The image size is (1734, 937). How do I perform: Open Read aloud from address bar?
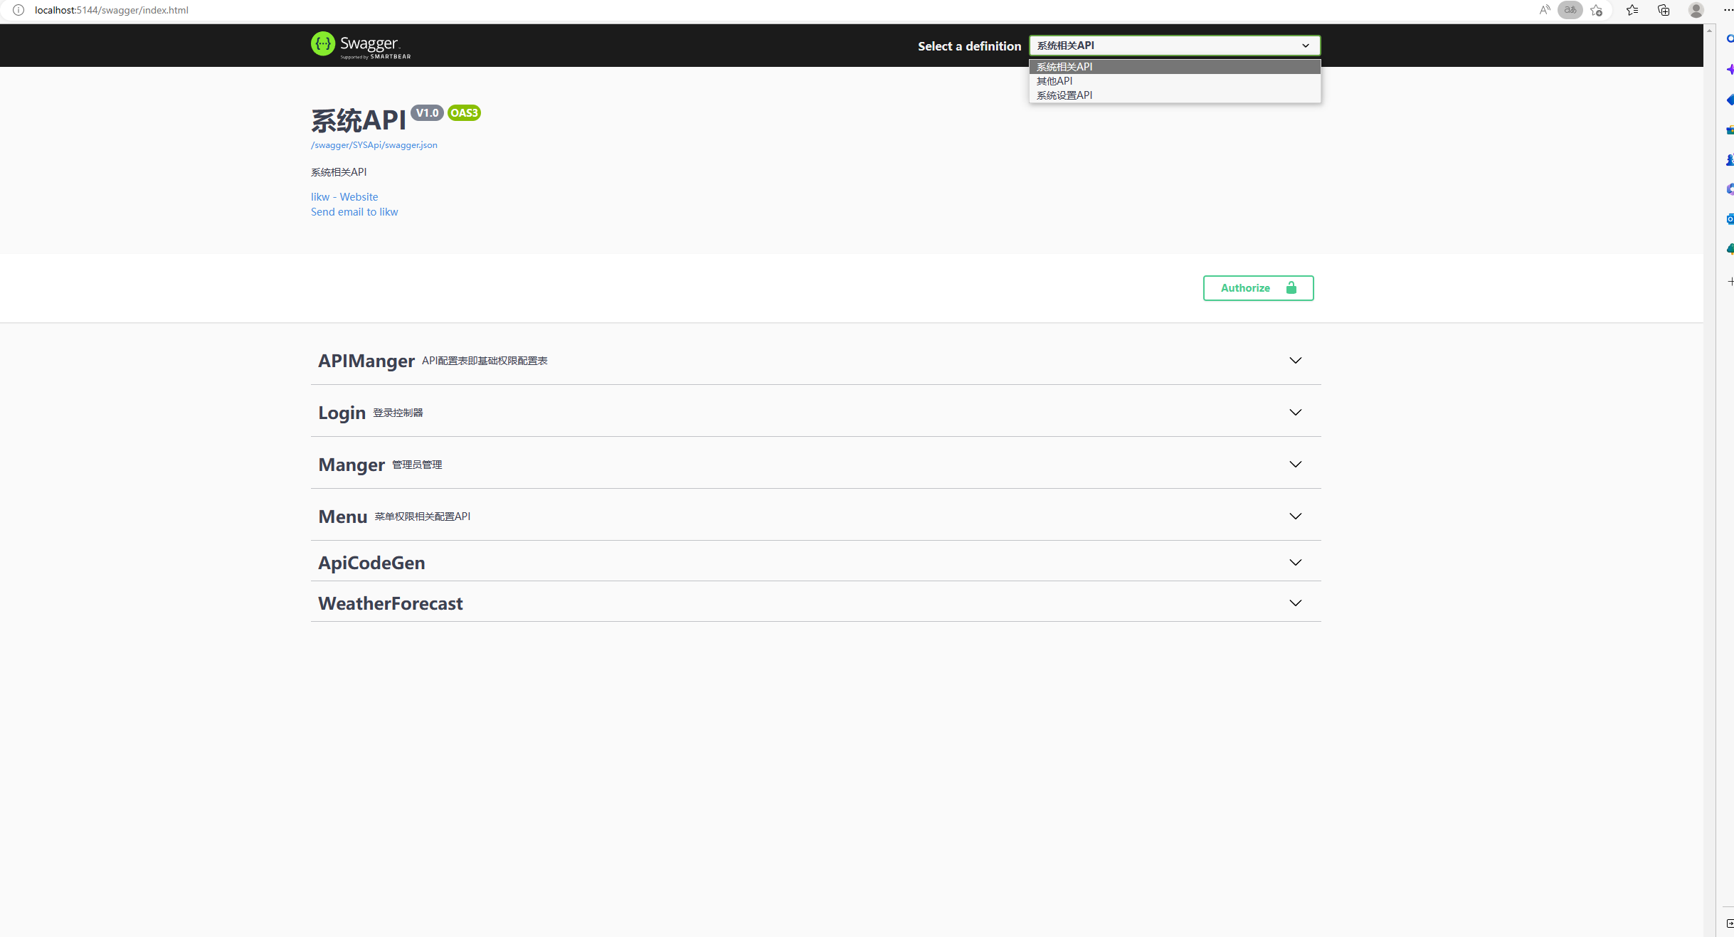(1544, 10)
